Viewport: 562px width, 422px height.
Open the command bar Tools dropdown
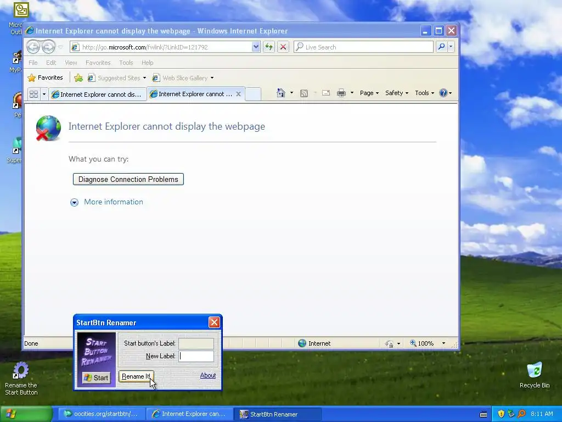click(x=424, y=93)
